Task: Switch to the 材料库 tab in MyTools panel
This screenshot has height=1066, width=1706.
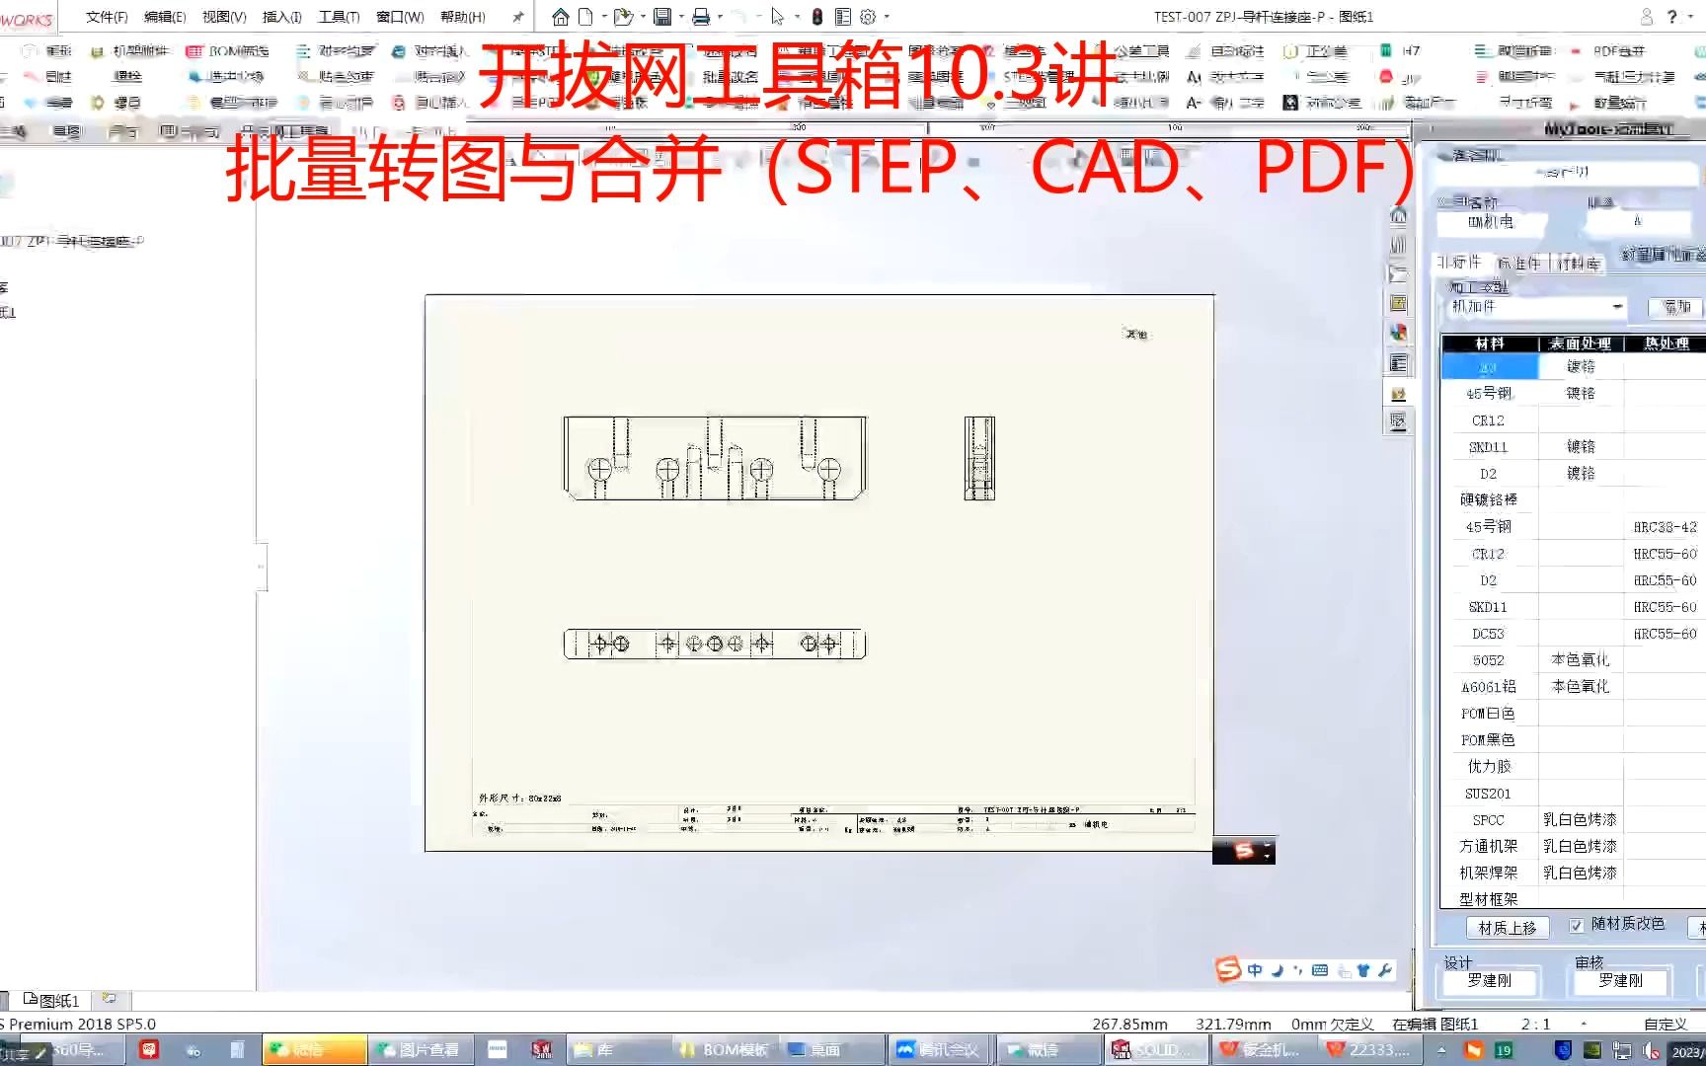Action: [1578, 263]
